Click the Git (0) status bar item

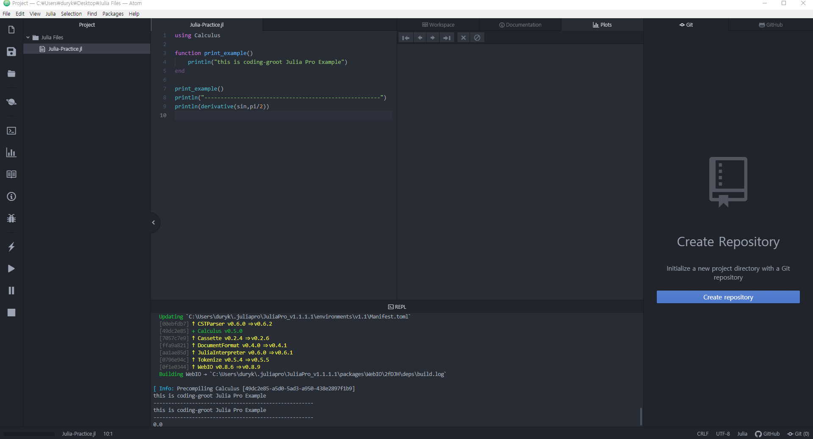[x=798, y=434]
